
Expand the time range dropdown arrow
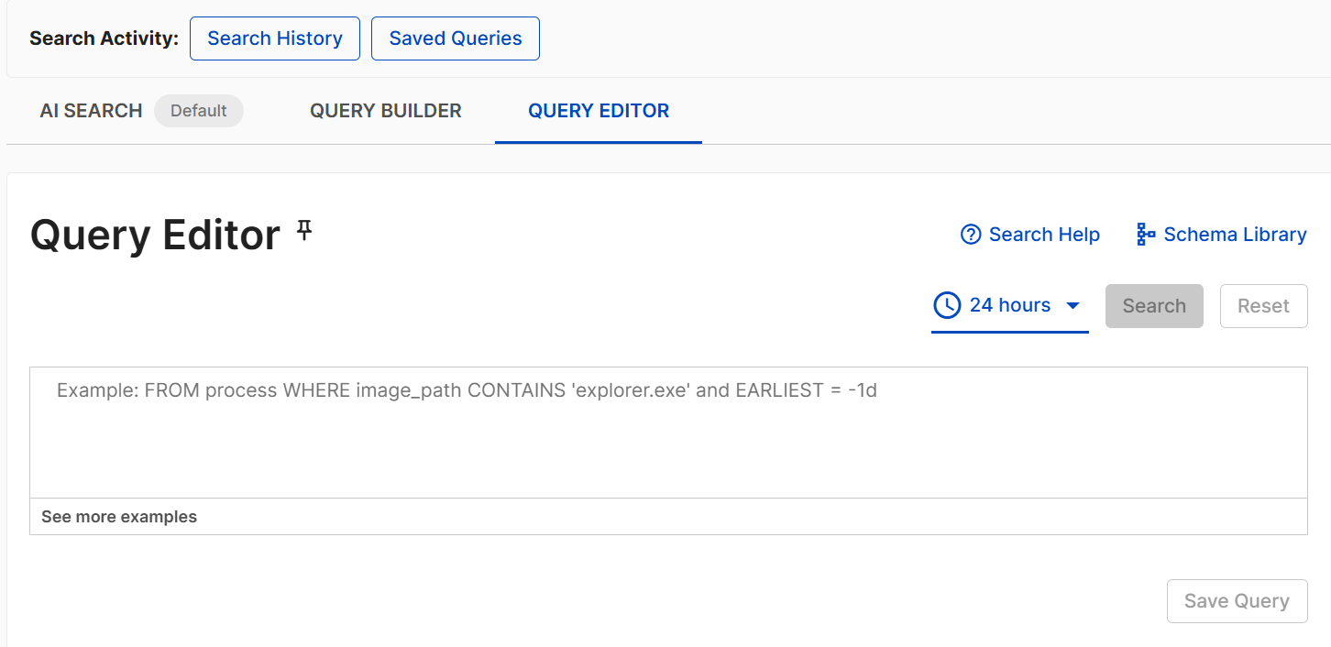[x=1073, y=306]
